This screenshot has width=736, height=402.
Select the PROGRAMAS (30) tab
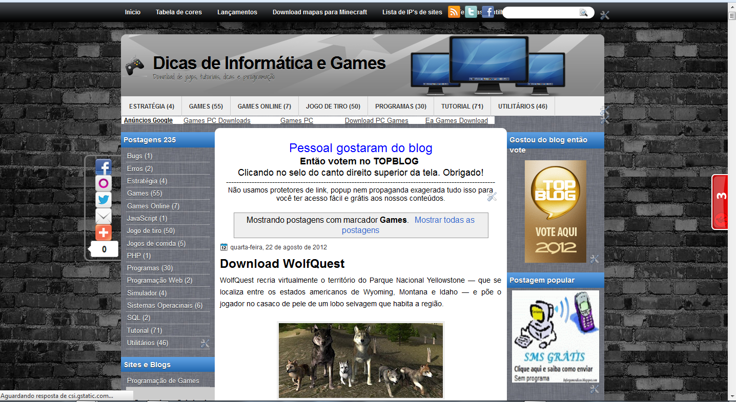(x=401, y=107)
